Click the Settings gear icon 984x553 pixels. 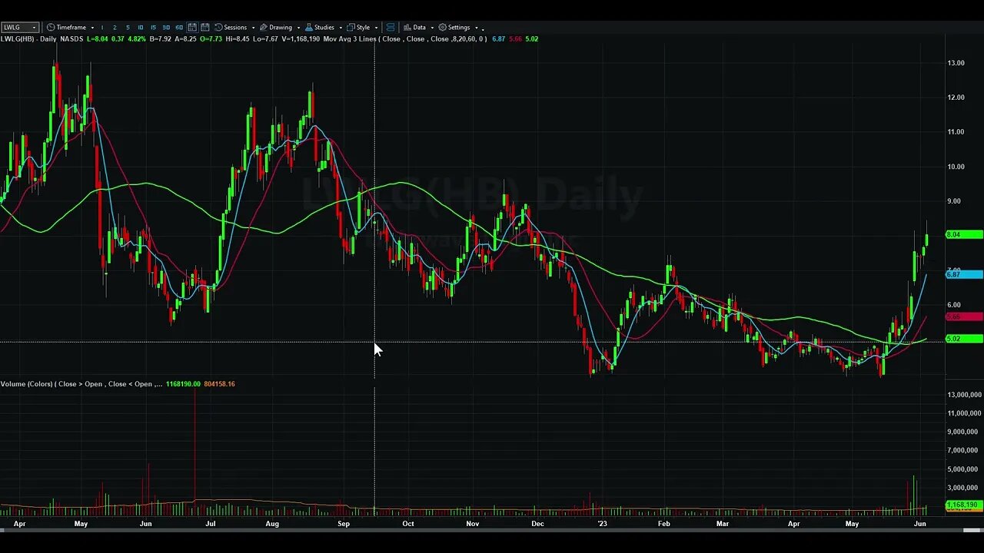442,27
